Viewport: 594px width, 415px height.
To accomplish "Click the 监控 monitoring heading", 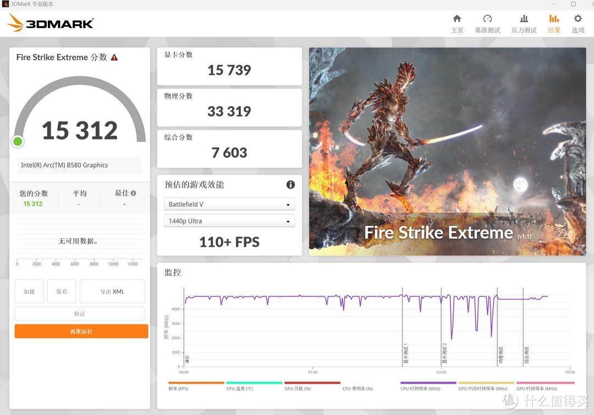I will pyautogui.click(x=173, y=272).
